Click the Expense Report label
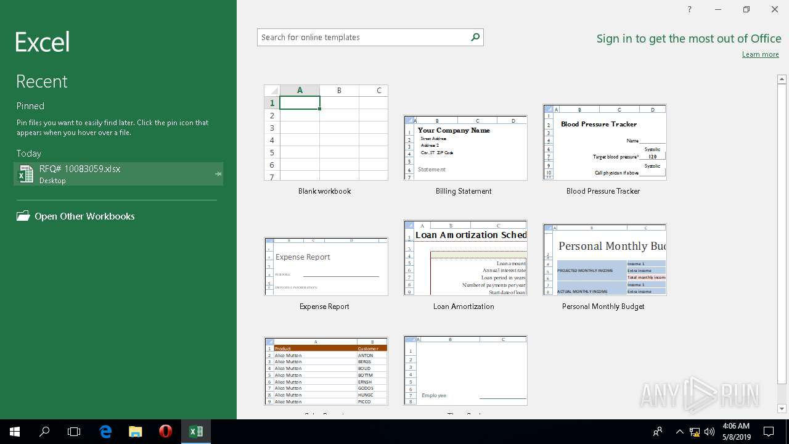The height and width of the screenshot is (444, 789). 324,306
